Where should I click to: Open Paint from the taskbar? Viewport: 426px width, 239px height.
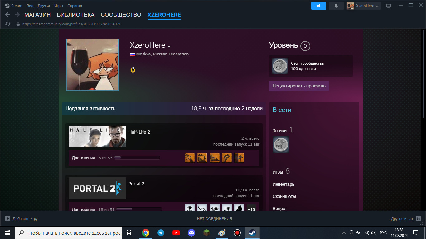pyautogui.click(x=222, y=233)
